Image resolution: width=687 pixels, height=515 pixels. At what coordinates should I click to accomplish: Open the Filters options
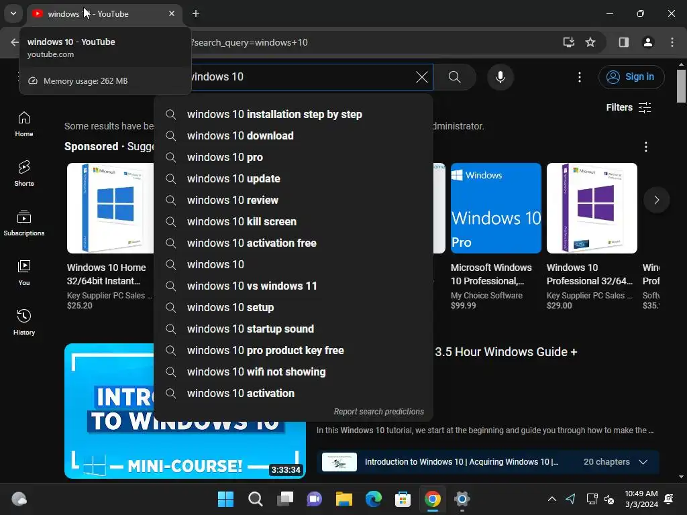[628, 107]
